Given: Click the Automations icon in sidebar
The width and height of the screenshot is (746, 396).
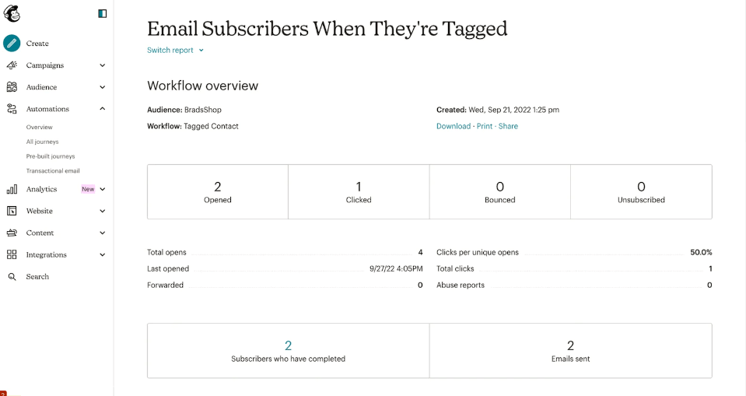Looking at the screenshot, I should (12, 109).
